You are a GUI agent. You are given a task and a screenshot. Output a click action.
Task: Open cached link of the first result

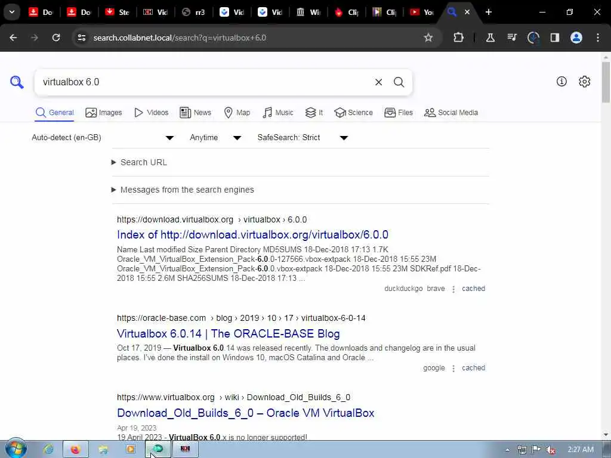point(473,289)
